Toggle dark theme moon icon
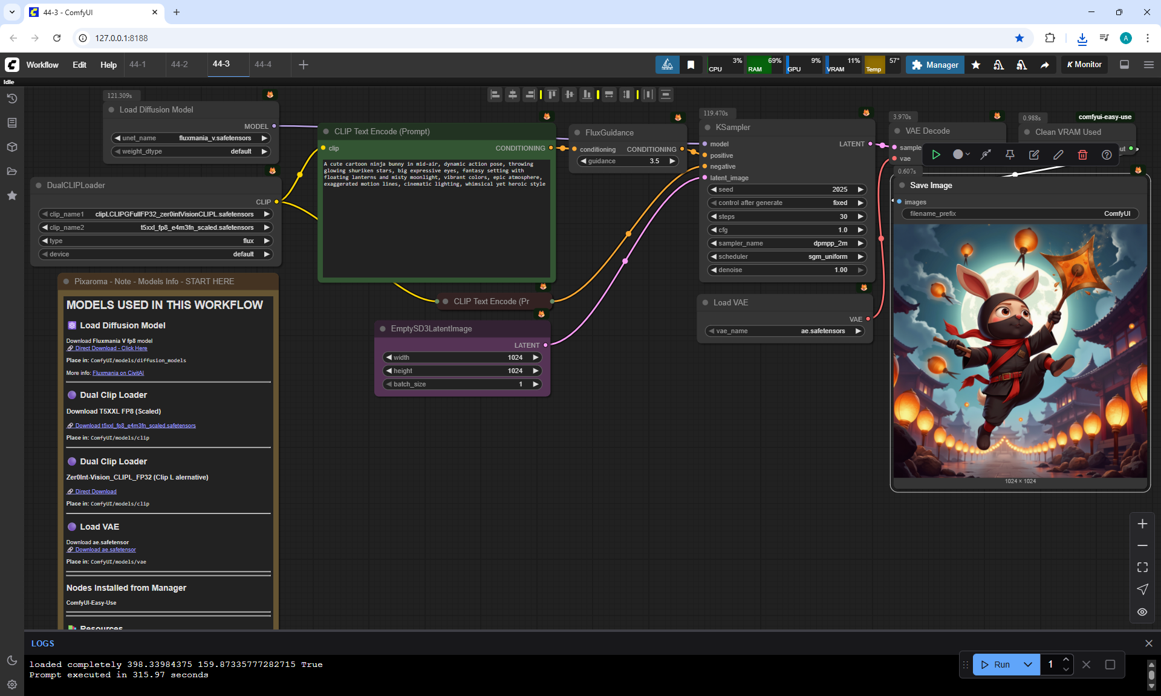This screenshot has width=1161, height=696. 12,660
